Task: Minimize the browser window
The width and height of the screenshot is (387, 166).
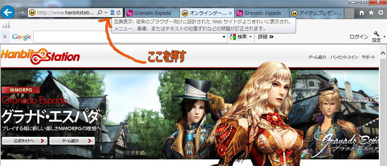Action: [x=353, y=2]
